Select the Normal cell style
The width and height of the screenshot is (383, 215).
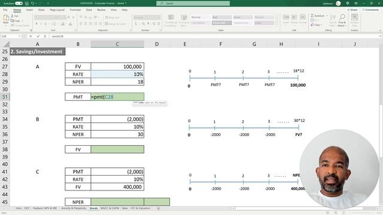[200, 17]
